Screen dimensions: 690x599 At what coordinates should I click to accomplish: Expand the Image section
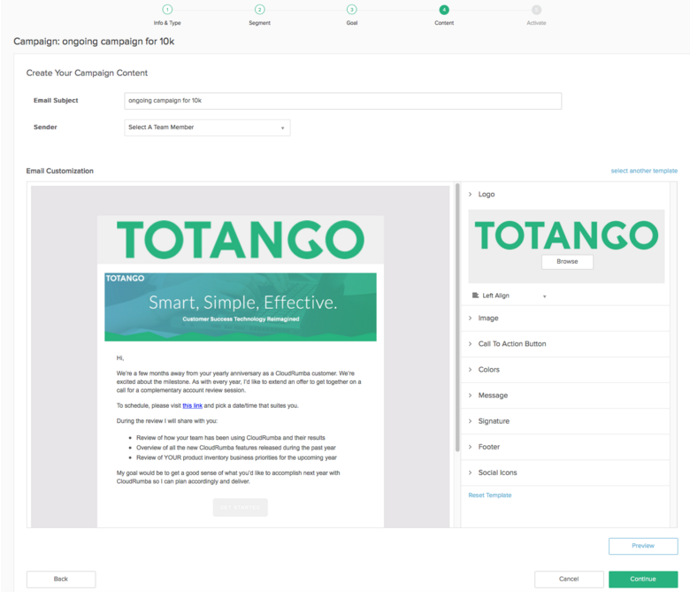point(565,319)
